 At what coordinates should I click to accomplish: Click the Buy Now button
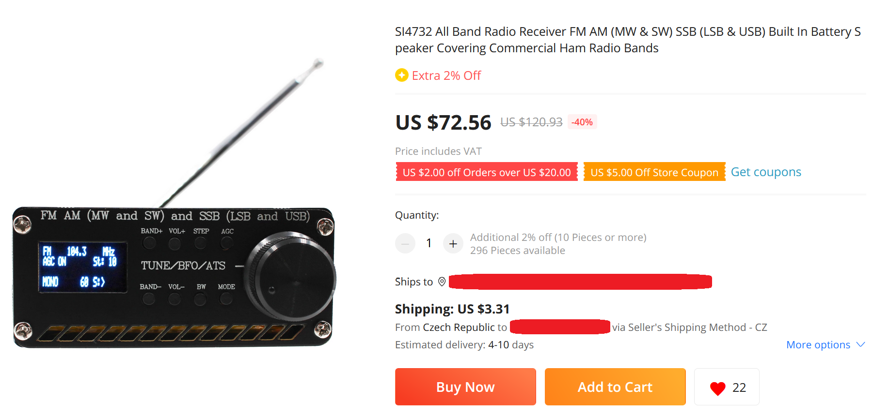[x=465, y=387]
